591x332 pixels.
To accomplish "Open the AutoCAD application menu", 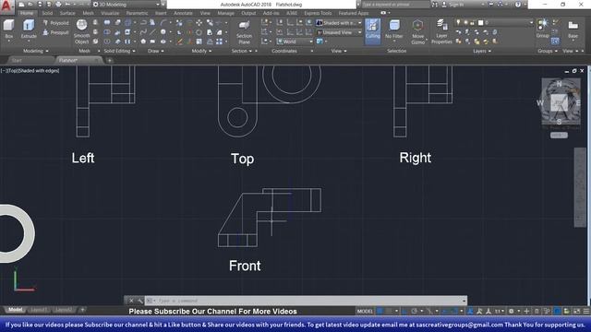I will [x=6, y=6].
